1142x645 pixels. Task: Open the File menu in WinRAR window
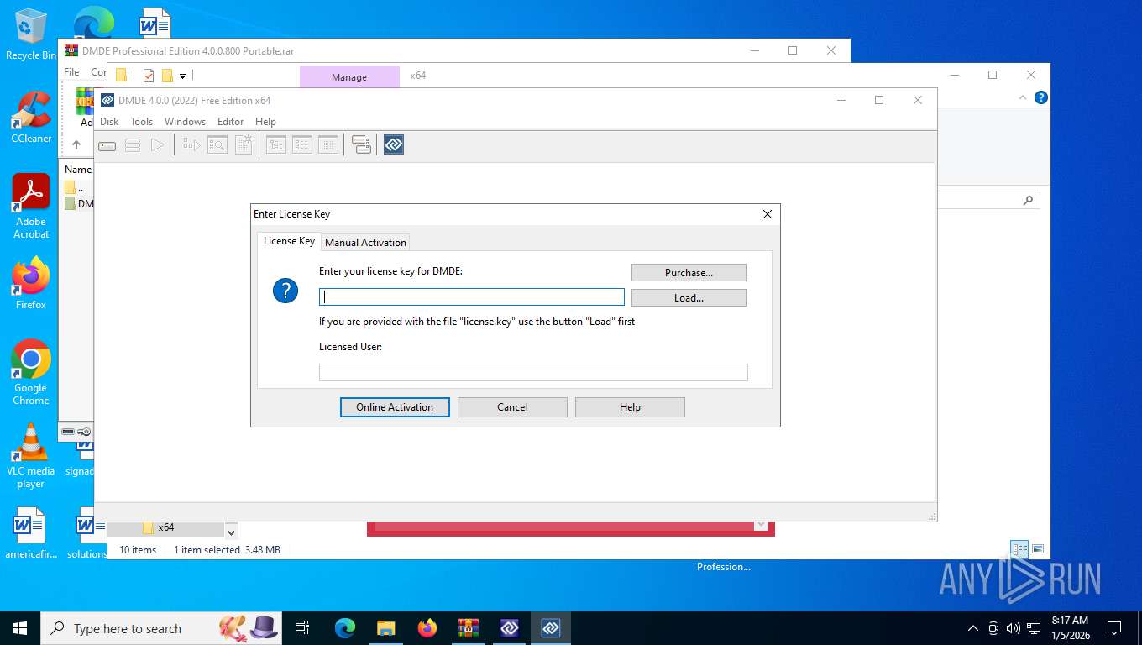(71, 72)
